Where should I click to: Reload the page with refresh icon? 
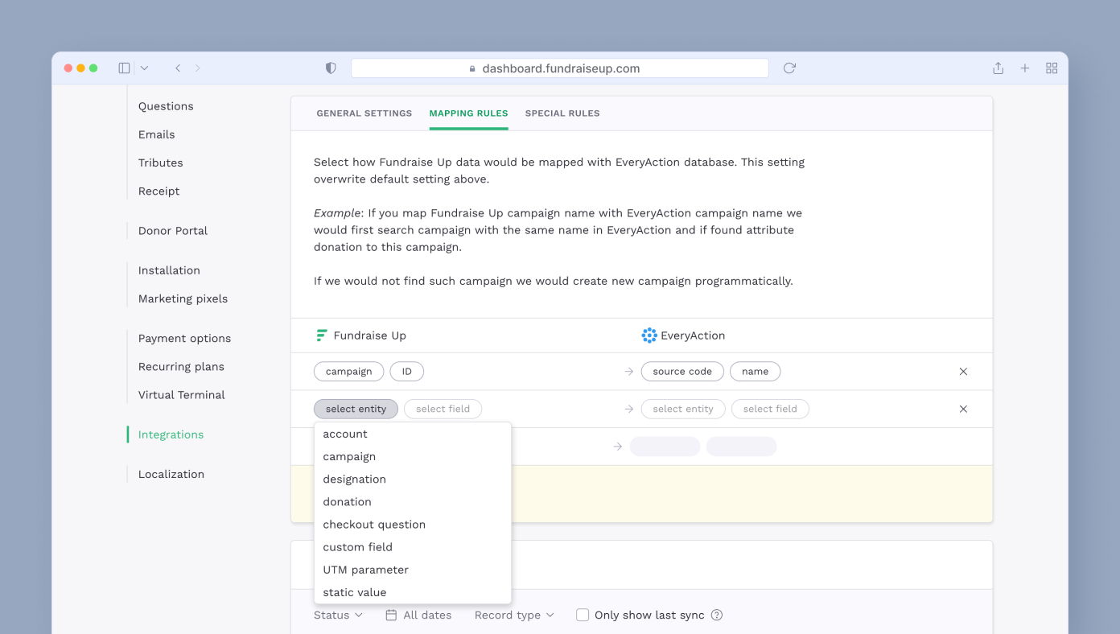coord(789,68)
